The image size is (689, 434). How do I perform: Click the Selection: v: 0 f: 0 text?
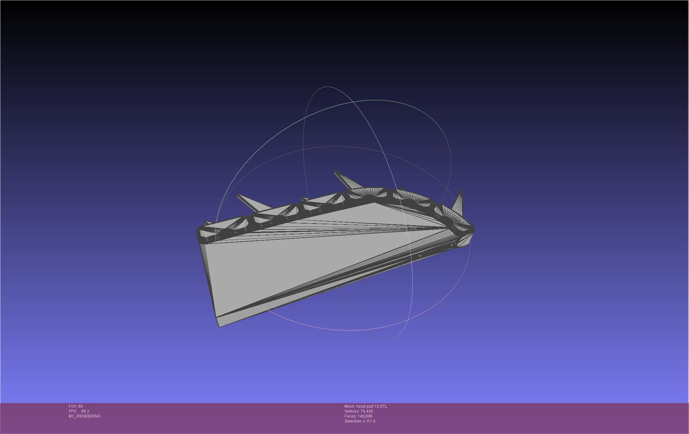coord(360,421)
